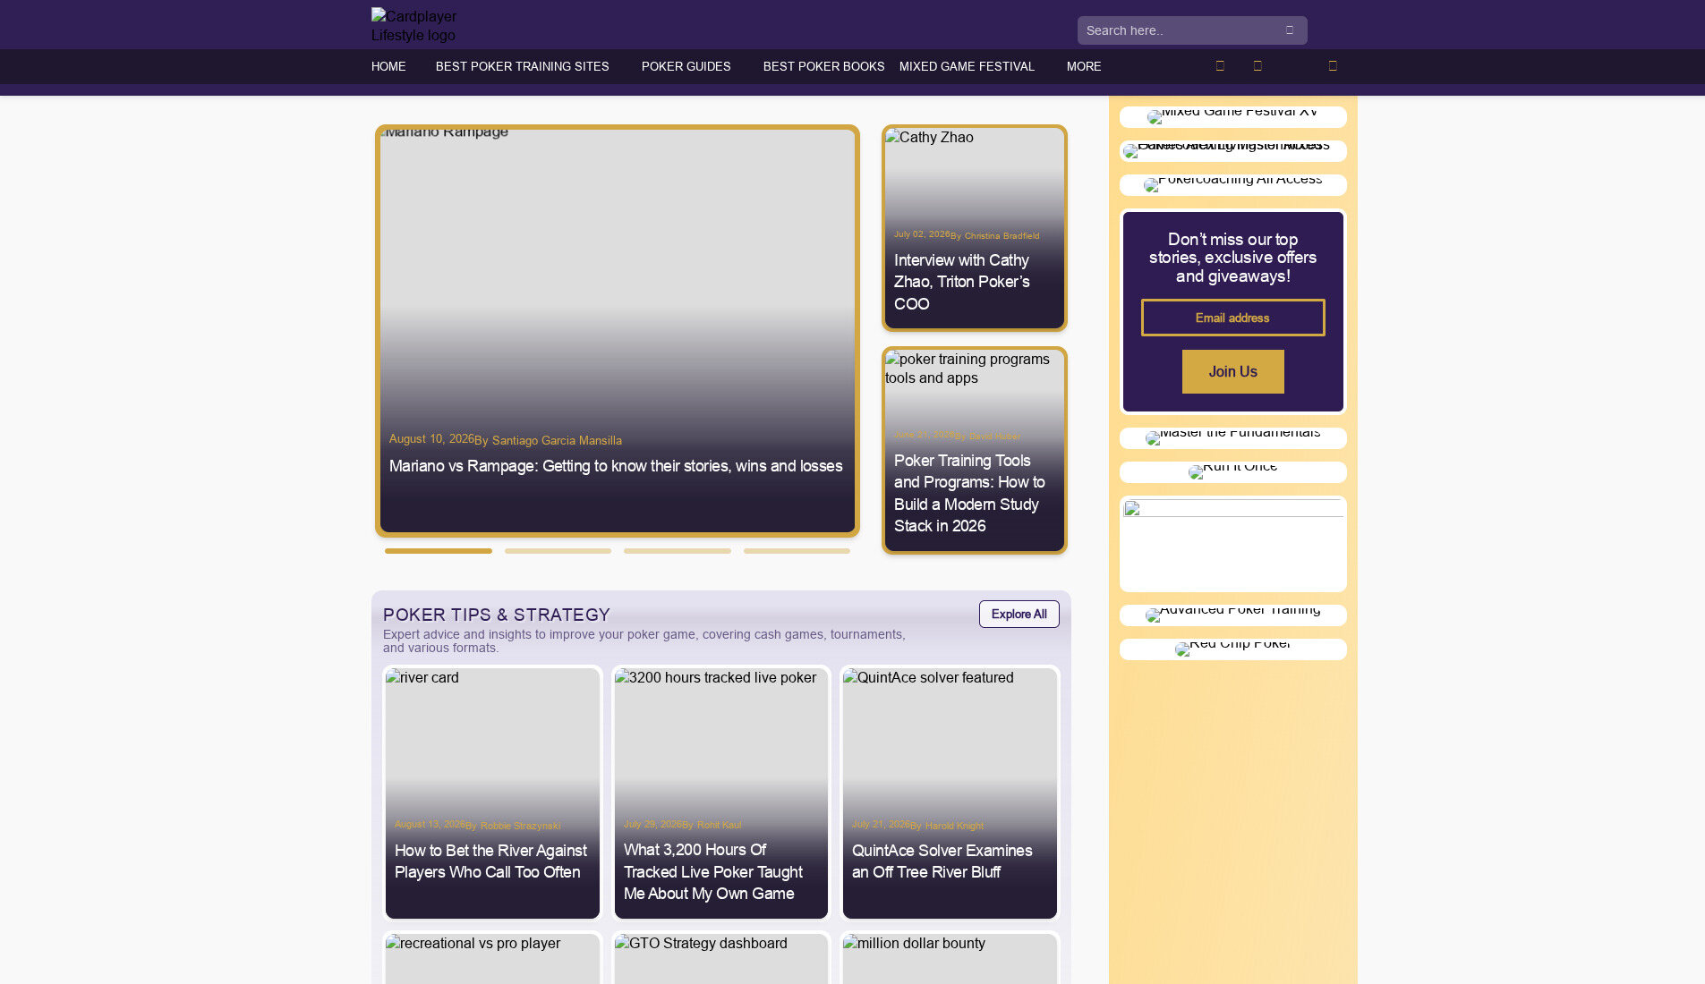Open the million dollar bounty card
Viewport: 1705px width, 984px height.
coord(950,959)
